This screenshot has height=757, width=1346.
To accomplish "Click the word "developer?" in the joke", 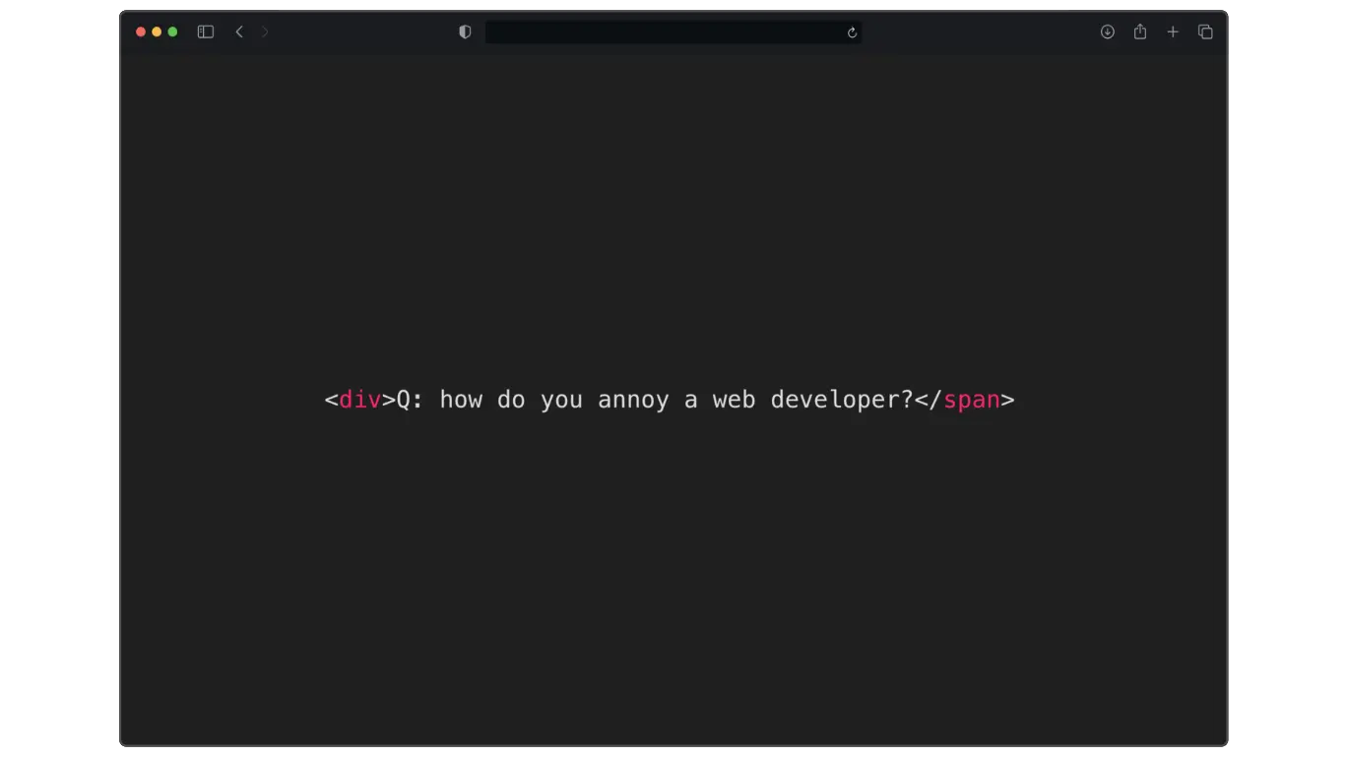I will tap(843, 401).
